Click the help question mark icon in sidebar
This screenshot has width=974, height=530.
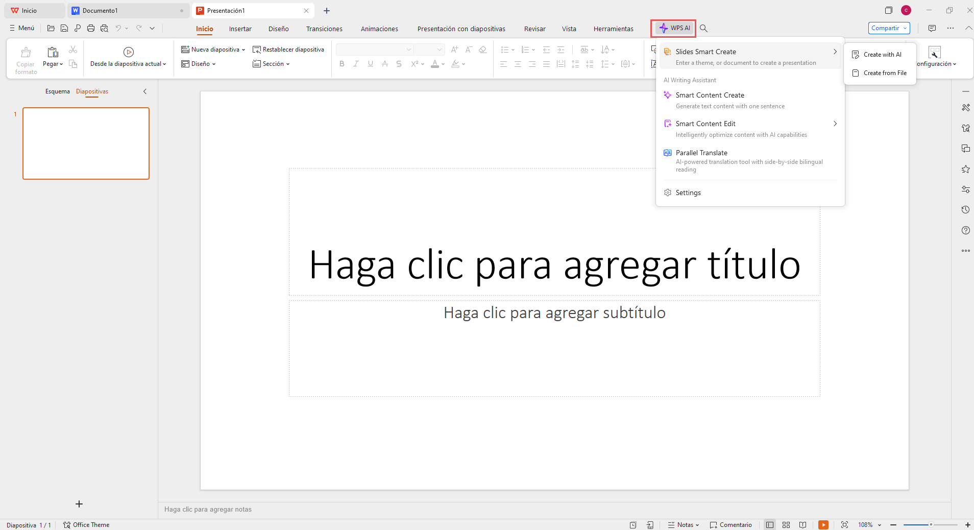(x=965, y=230)
